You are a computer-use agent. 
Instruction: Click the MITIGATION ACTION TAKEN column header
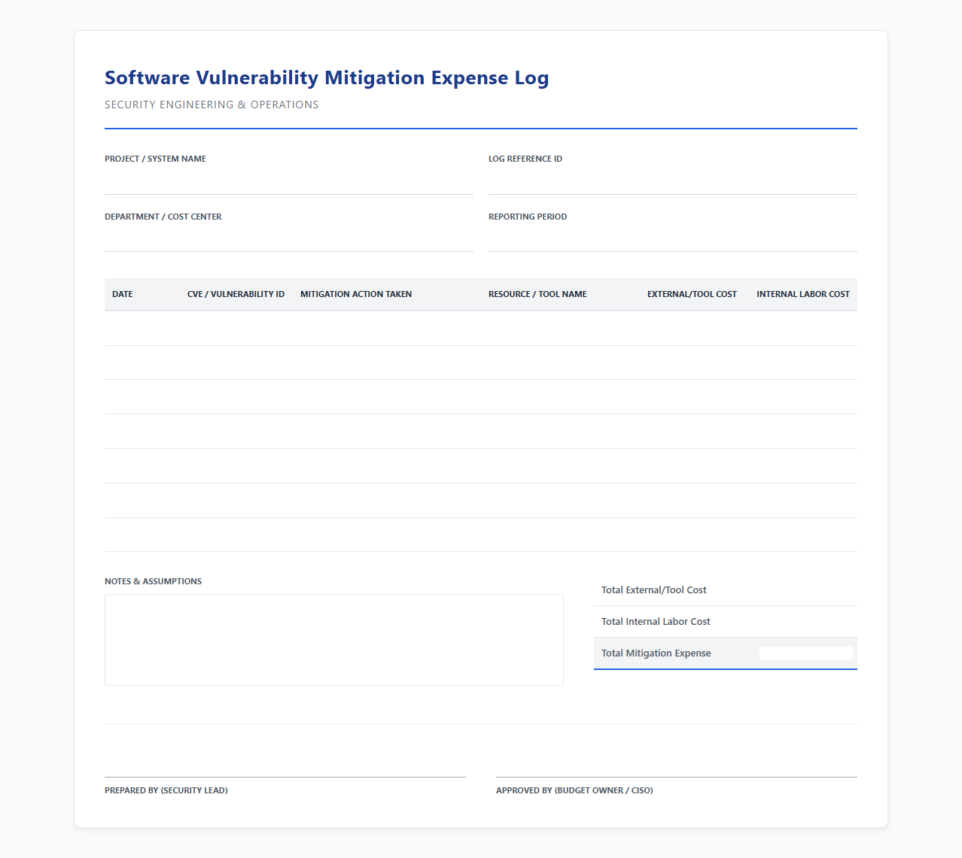(356, 294)
